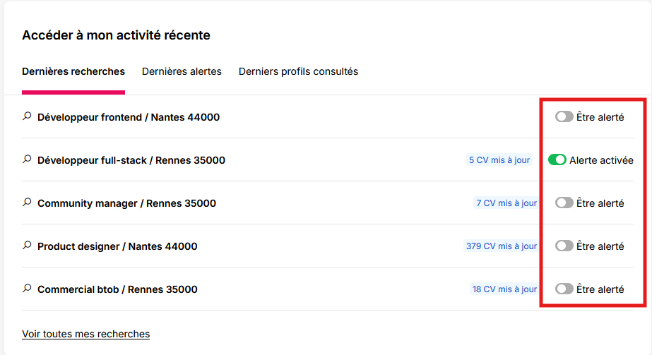Toggle alert for Product designer Nantes
652x355 pixels.
point(564,246)
